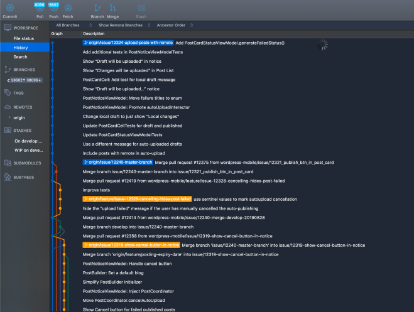Select File status in Workspace sidebar
414x312 pixels.
tap(25, 39)
